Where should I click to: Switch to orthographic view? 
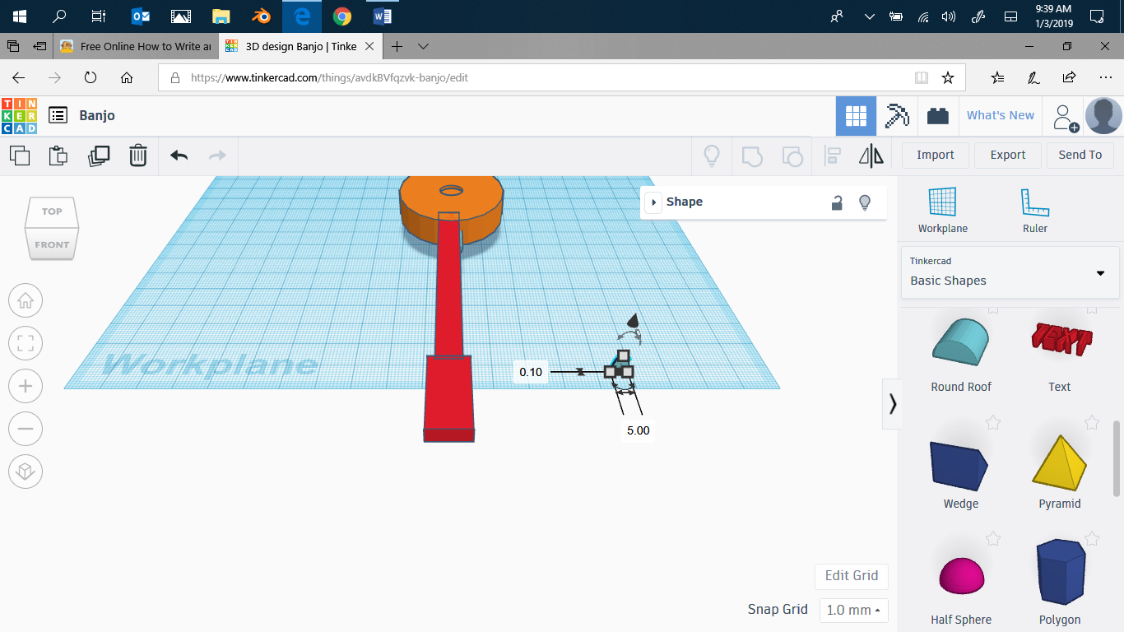tap(26, 472)
